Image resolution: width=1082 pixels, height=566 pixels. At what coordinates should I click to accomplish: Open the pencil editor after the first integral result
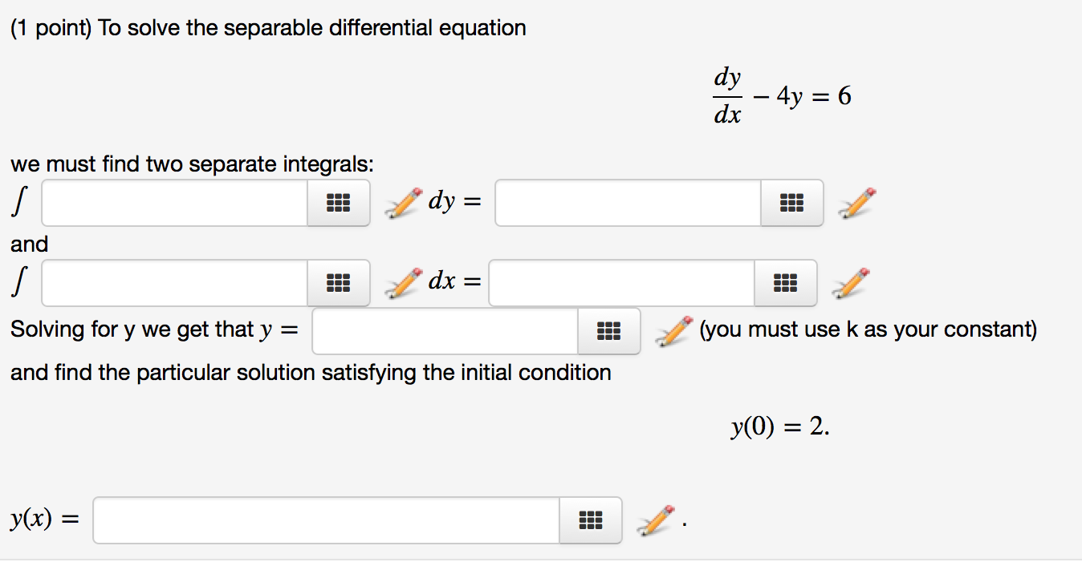(856, 203)
